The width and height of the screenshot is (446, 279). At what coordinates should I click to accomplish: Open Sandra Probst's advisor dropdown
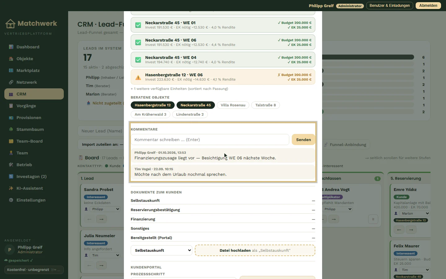(x=105, y=209)
